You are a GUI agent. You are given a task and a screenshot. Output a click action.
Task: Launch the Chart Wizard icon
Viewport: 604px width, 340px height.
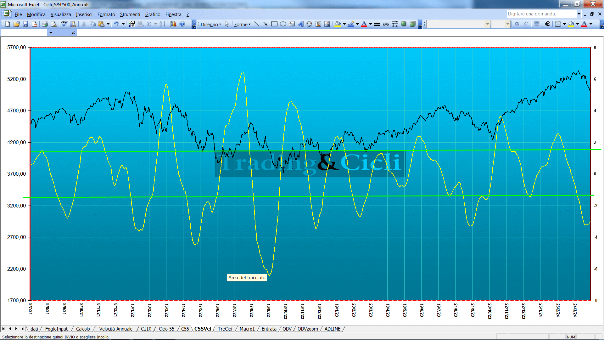173,24
